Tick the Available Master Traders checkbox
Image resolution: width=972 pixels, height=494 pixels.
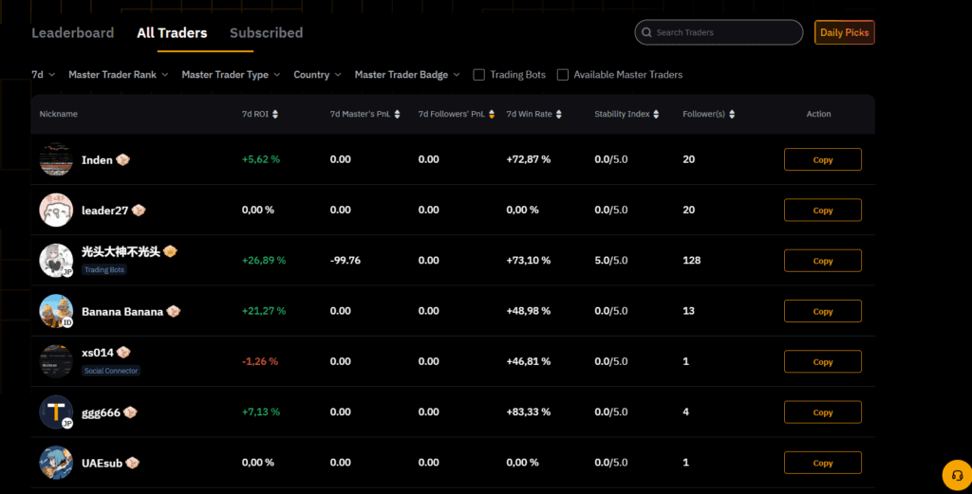563,75
